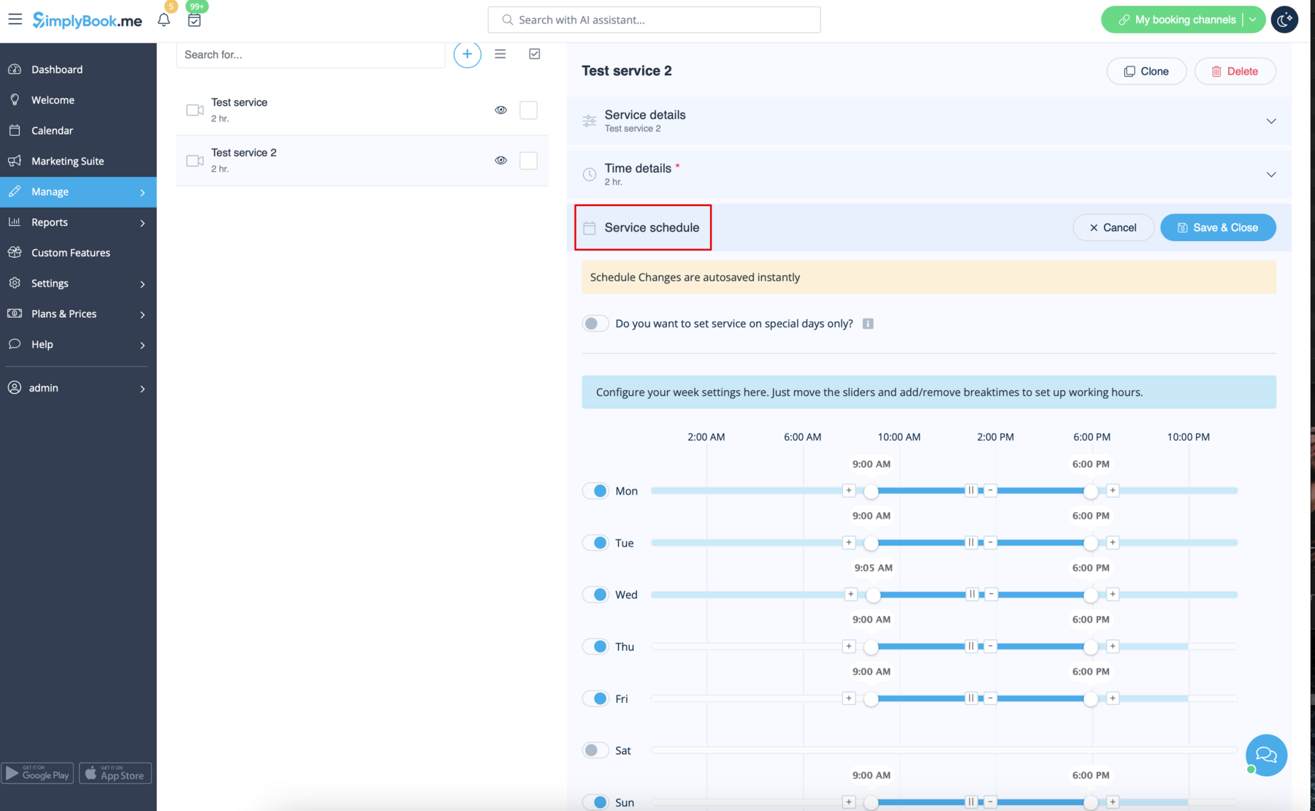Open notifications via the bell icon
This screenshot has width=1315, height=811.
point(164,20)
